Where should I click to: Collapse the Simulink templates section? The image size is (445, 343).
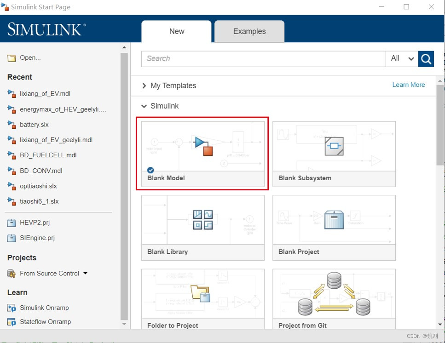click(144, 106)
